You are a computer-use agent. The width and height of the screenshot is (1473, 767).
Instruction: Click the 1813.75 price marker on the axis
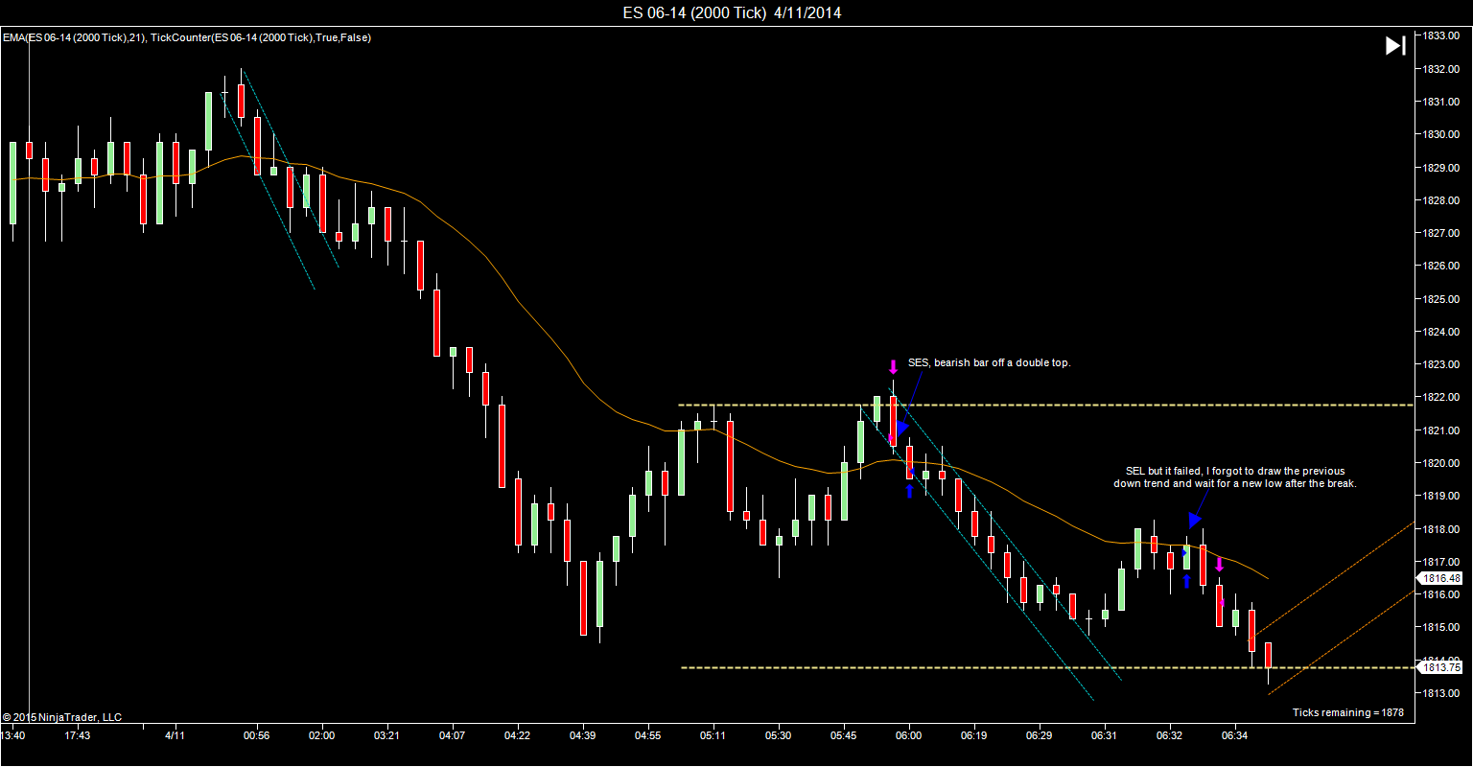[1441, 667]
